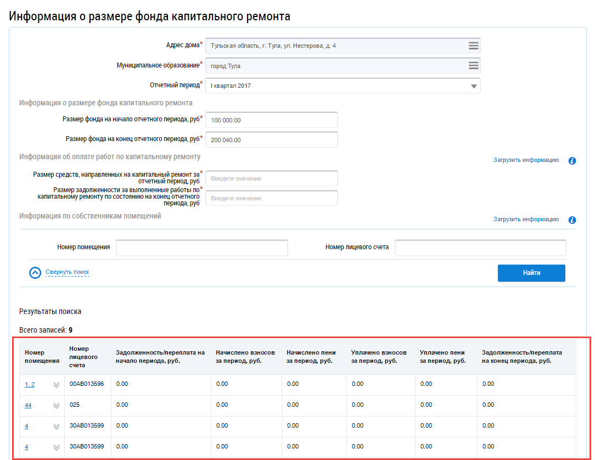Click the Номер лицевого счета search field
This screenshot has width=595, height=460.
[480, 248]
